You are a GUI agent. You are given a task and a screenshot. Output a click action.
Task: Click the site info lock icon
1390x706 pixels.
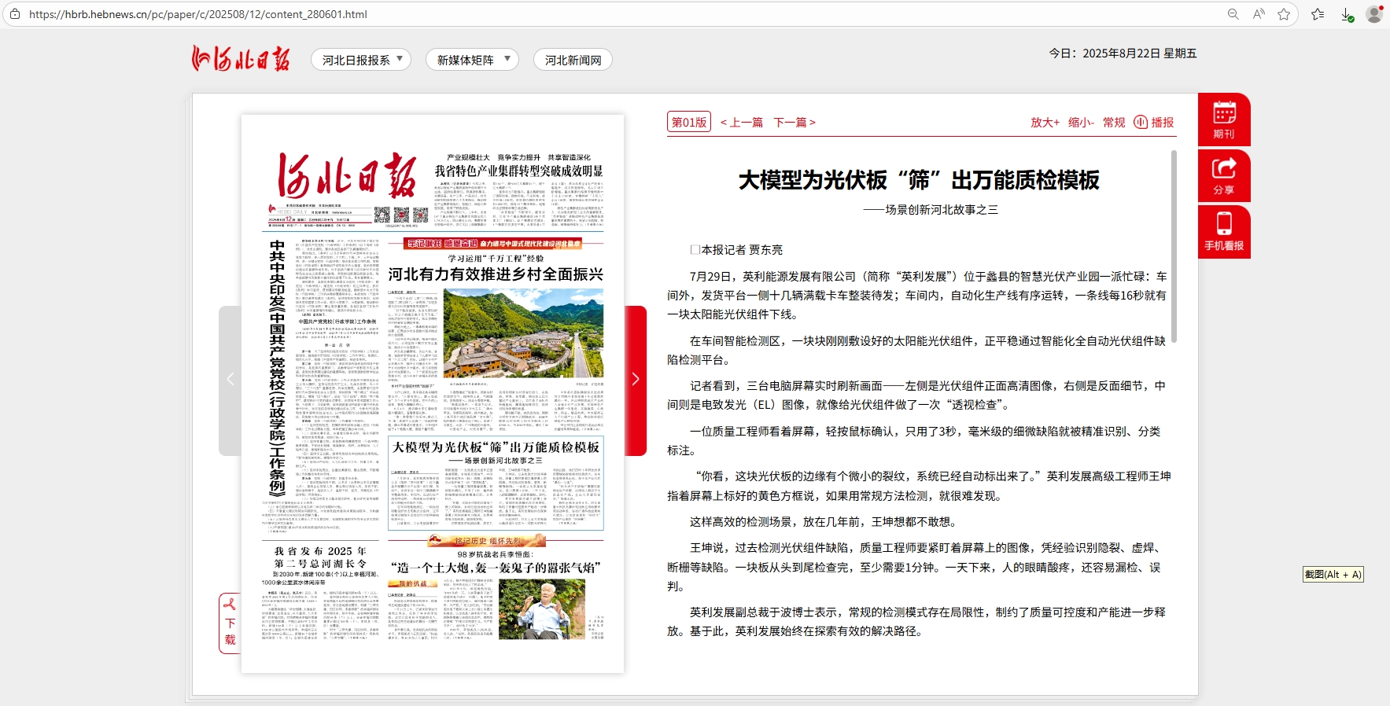coord(15,14)
